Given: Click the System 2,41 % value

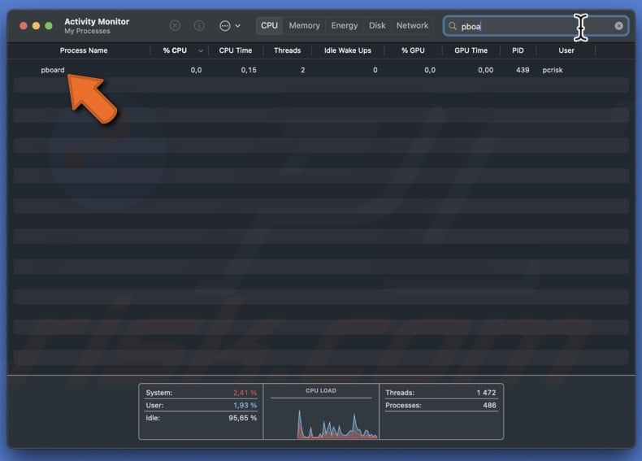Looking at the screenshot, I should tap(245, 393).
